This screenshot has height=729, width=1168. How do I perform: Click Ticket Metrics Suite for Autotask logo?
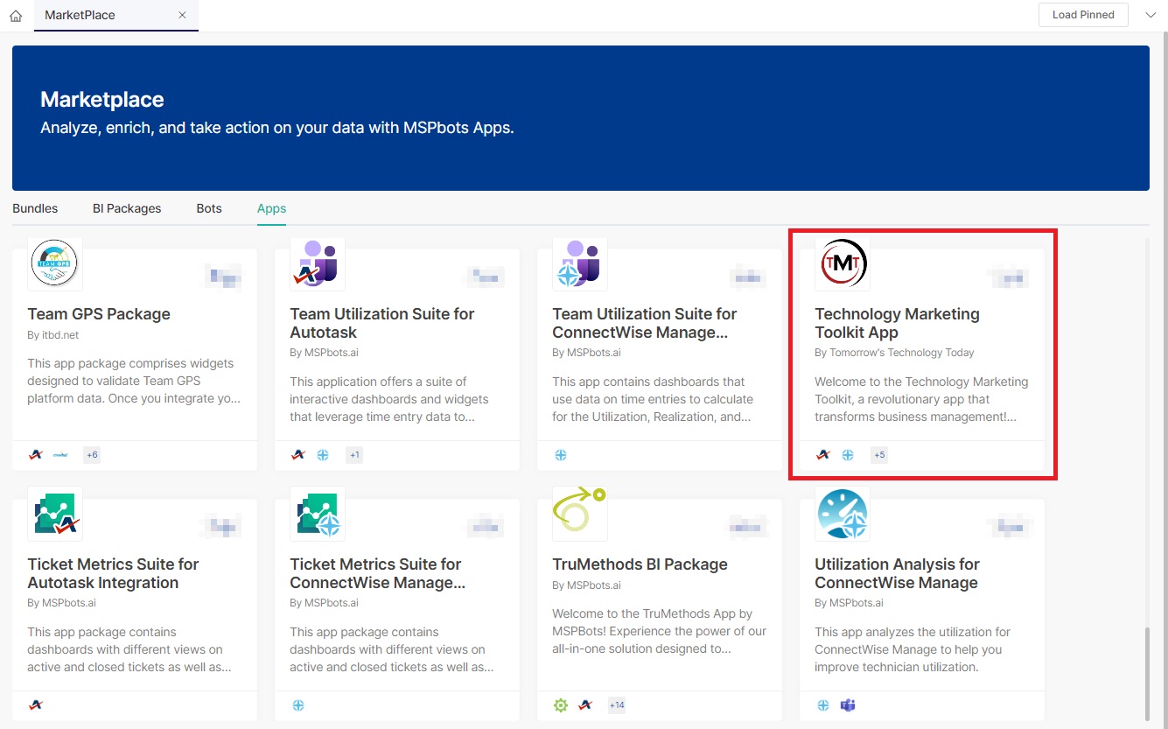click(54, 513)
